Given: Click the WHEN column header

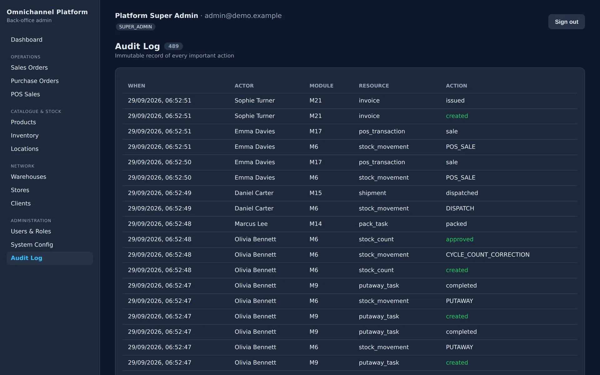Looking at the screenshot, I should (x=136, y=86).
